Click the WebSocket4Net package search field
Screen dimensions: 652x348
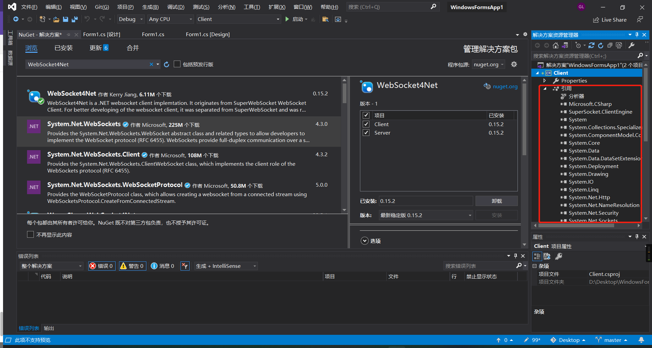tap(87, 64)
